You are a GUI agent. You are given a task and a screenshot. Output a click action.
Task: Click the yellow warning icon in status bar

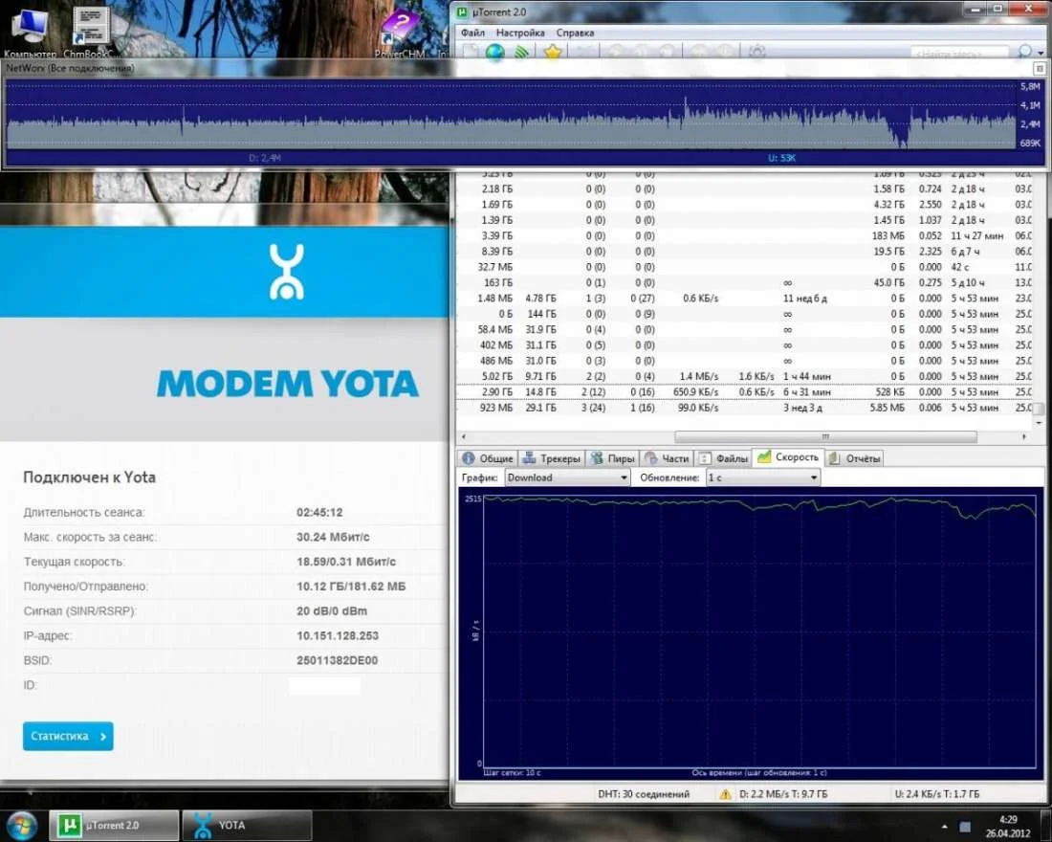click(725, 794)
